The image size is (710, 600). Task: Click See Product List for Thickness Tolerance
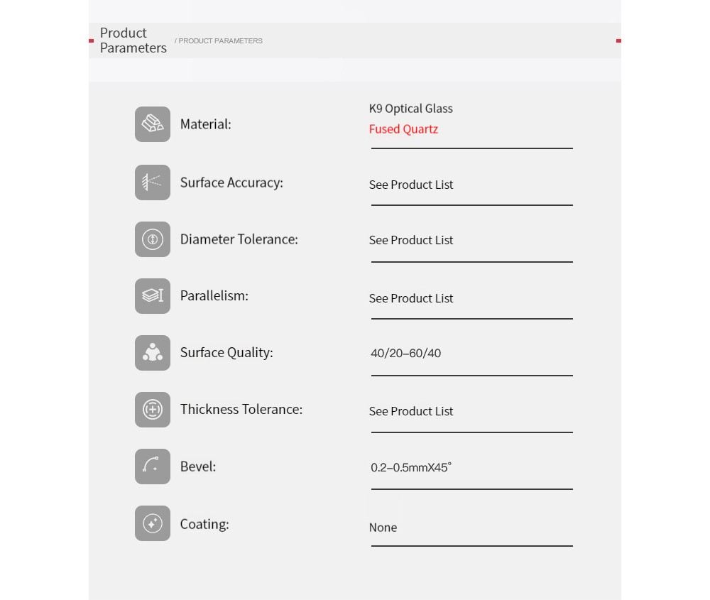(410, 411)
